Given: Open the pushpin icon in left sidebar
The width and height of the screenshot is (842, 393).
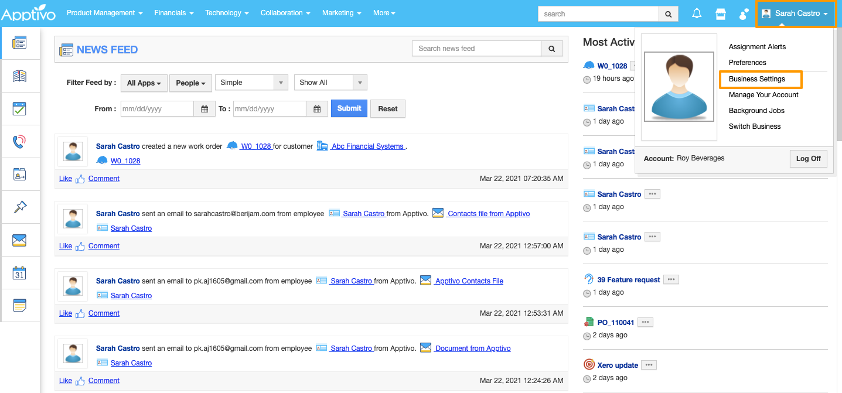Looking at the screenshot, I should pyautogui.click(x=20, y=207).
